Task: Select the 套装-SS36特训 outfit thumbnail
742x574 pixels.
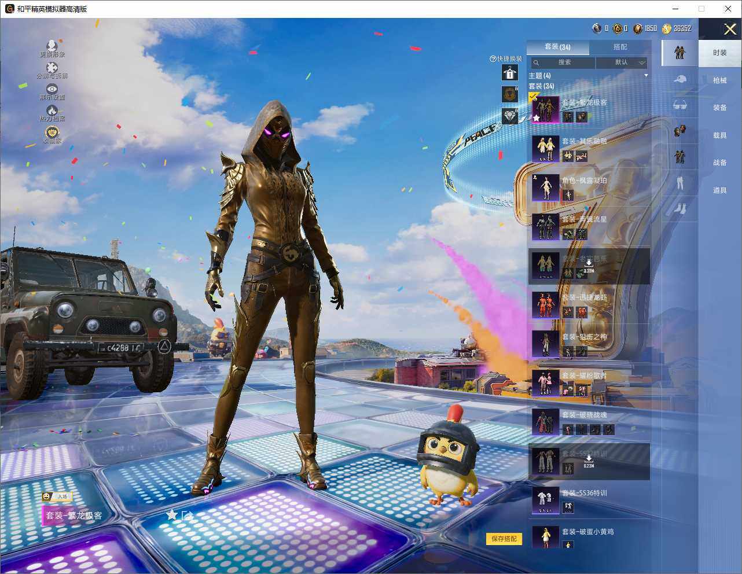Action: pyautogui.click(x=546, y=500)
